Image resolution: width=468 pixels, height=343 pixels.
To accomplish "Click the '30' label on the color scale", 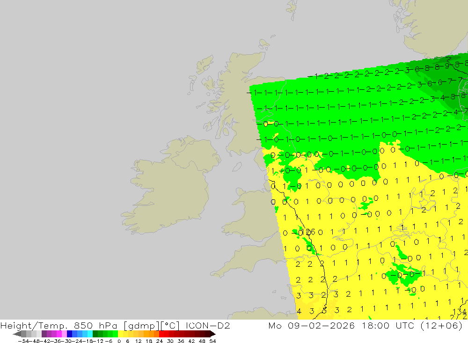I will 170,341.
